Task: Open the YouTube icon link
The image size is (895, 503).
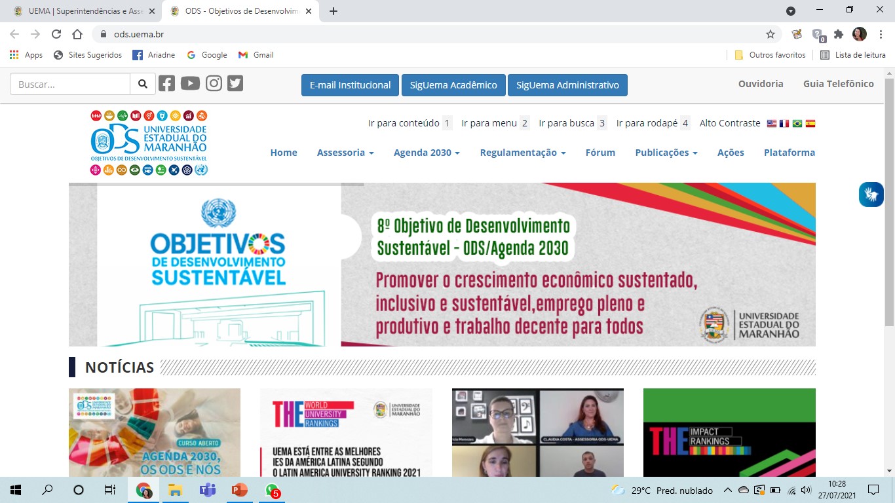Action: point(190,84)
